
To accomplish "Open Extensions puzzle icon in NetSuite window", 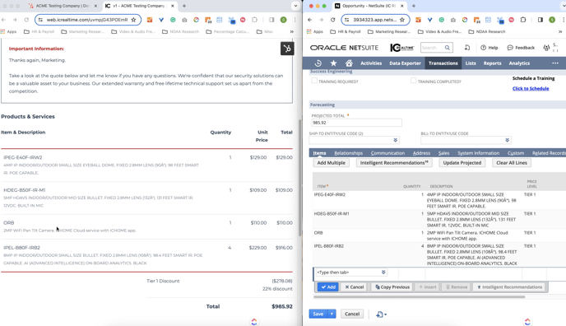I will click(523, 20).
